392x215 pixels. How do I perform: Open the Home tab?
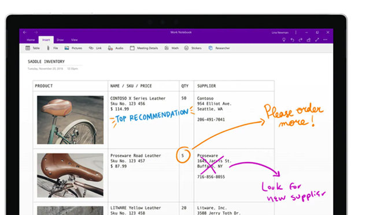click(31, 40)
